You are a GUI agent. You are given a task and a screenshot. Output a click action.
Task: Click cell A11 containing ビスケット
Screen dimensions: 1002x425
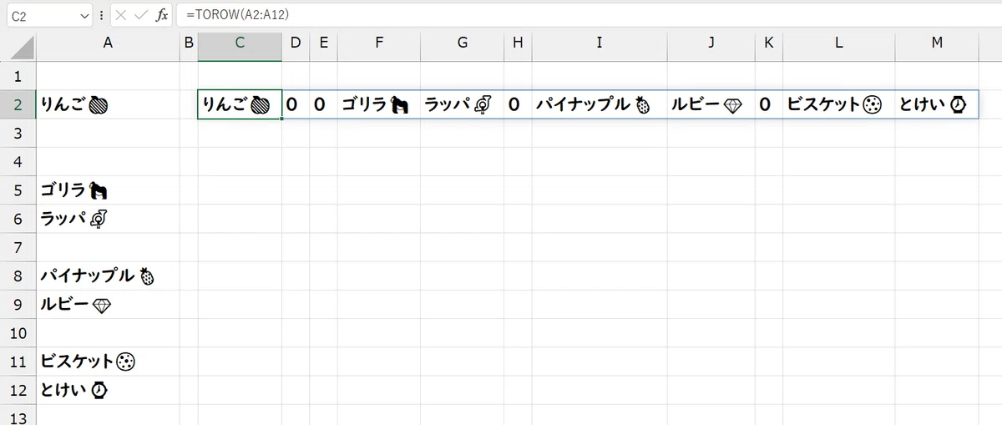click(108, 362)
